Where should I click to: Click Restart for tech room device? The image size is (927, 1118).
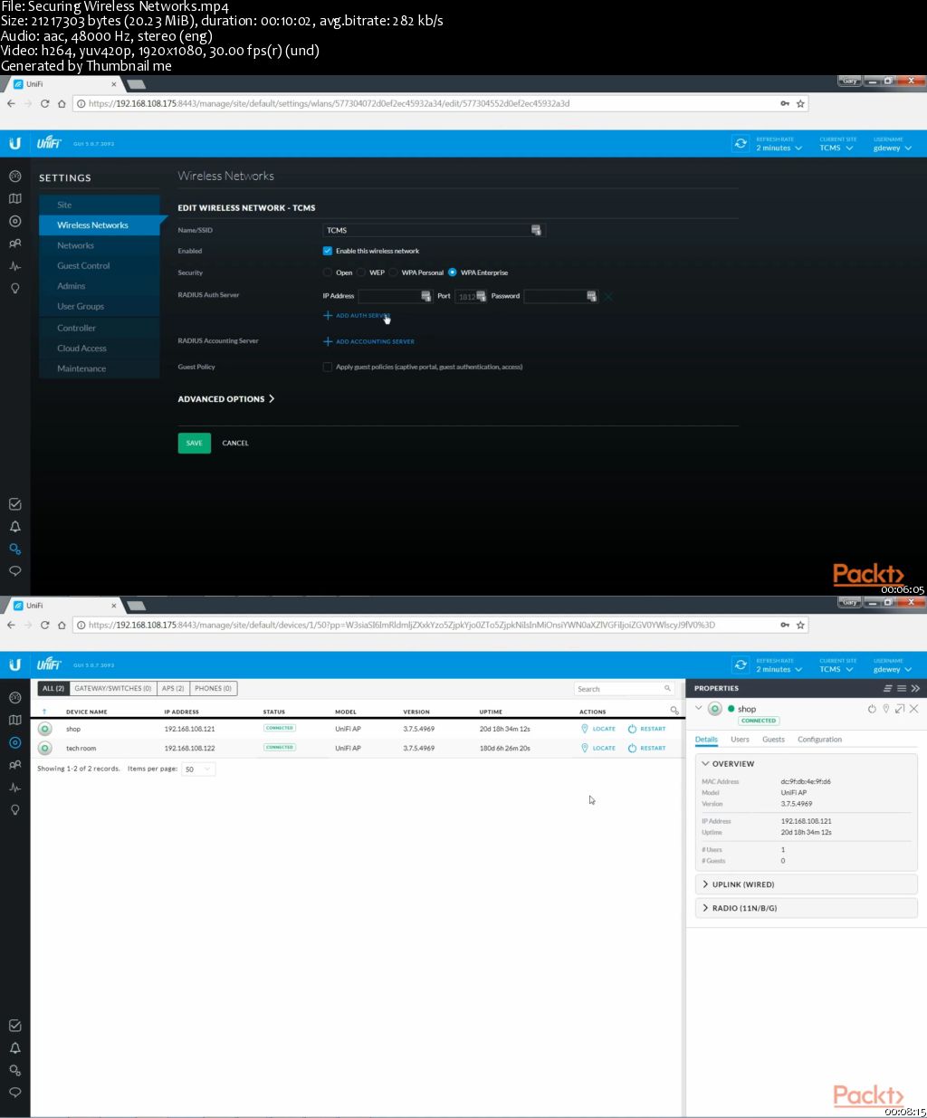point(647,748)
